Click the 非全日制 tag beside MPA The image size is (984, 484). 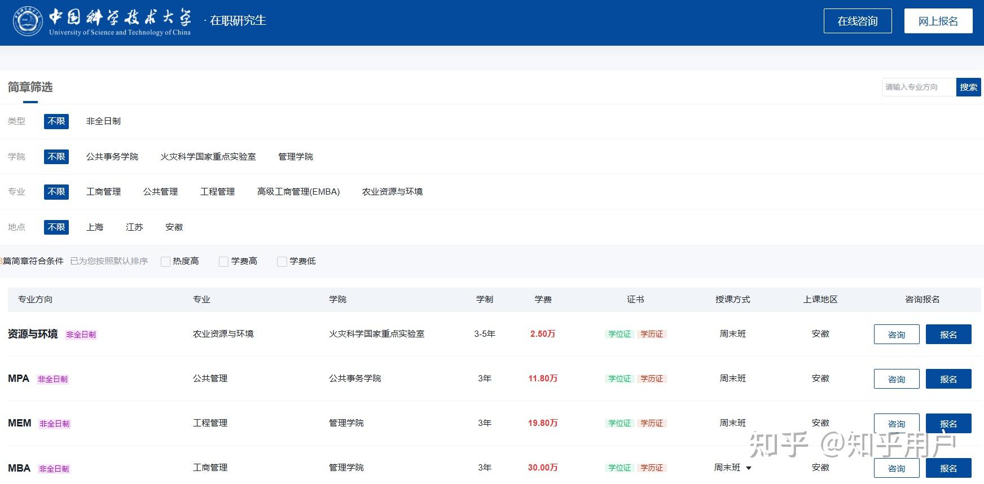point(52,379)
